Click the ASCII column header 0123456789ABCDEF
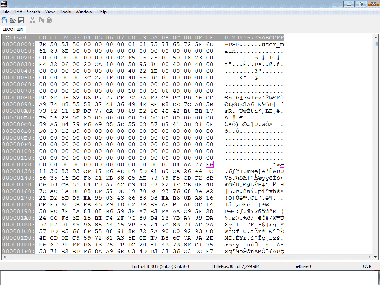380x285 pixels. 254,37
